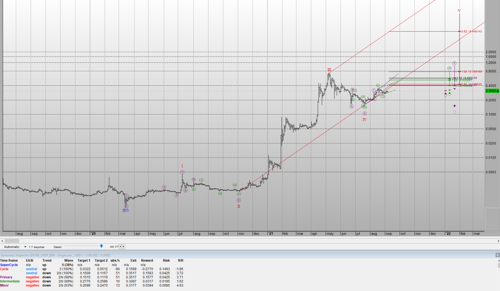Select the Minor time frame row label
This screenshot has width=500, height=291.
(5, 285)
